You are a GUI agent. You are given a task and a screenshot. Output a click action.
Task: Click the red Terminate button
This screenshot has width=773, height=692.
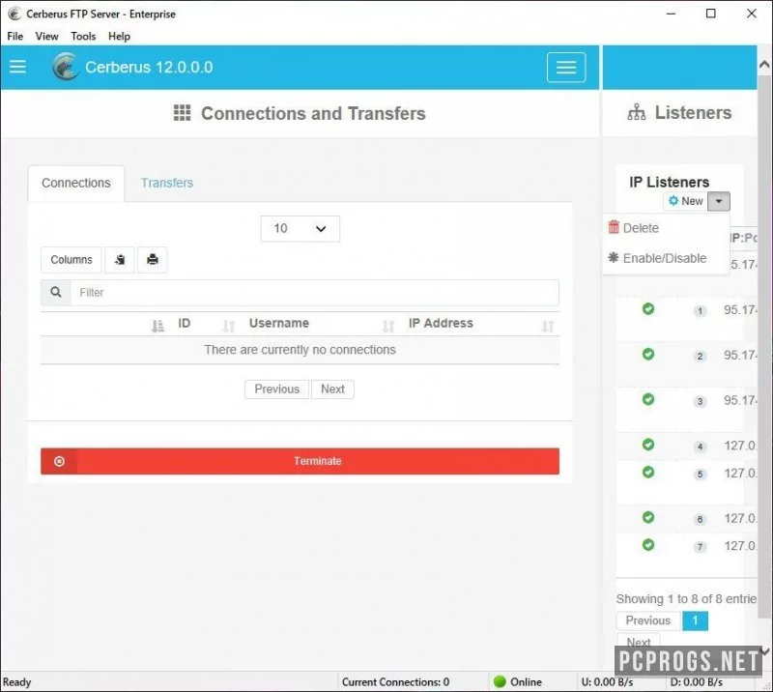point(300,461)
